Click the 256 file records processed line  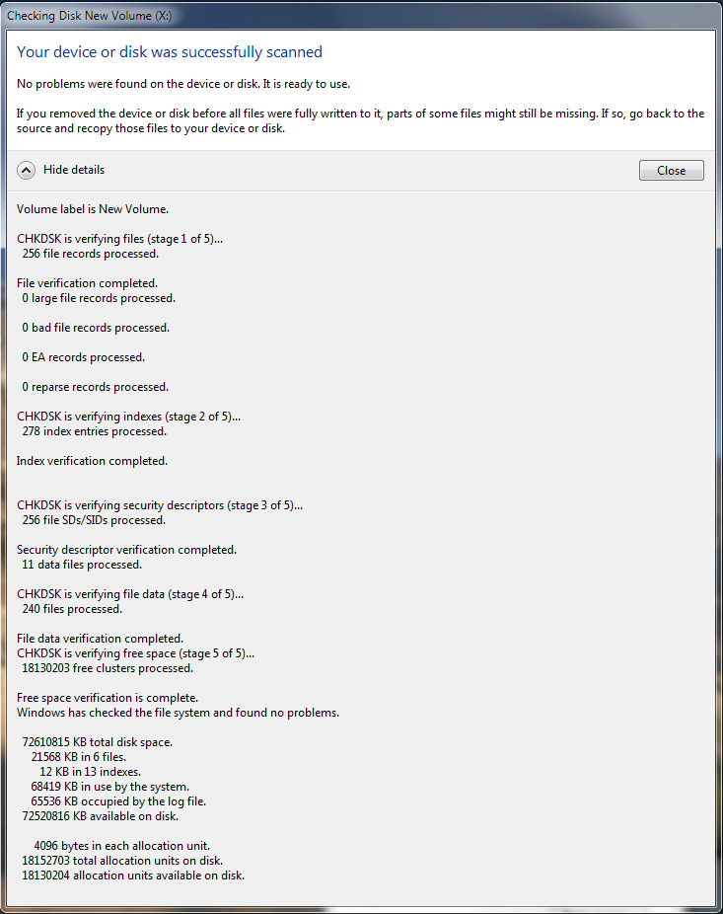coord(91,254)
